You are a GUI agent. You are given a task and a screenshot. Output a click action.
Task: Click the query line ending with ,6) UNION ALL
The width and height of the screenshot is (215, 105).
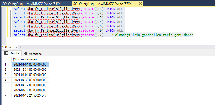[68, 30]
